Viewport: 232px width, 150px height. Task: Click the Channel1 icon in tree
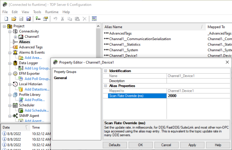[21, 37]
